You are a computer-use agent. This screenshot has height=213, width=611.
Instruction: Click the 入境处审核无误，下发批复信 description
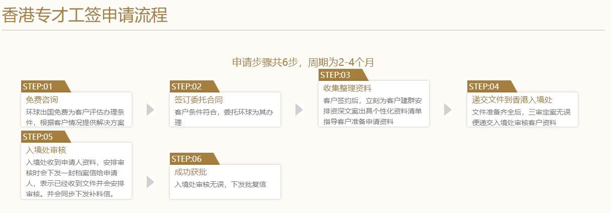click(220, 184)
